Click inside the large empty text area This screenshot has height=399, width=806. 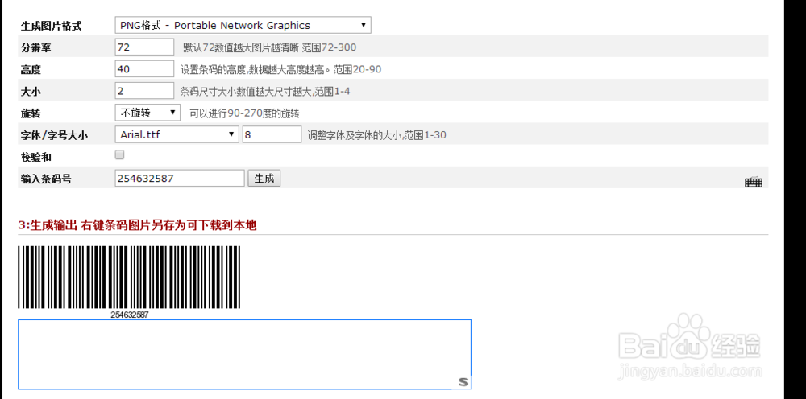click(245, 355)
